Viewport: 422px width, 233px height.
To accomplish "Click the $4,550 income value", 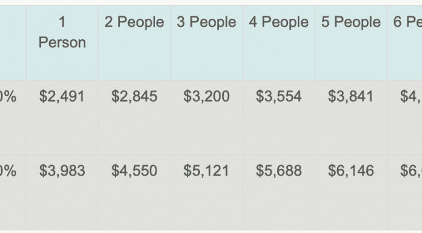I will click(x=134, y=171).
